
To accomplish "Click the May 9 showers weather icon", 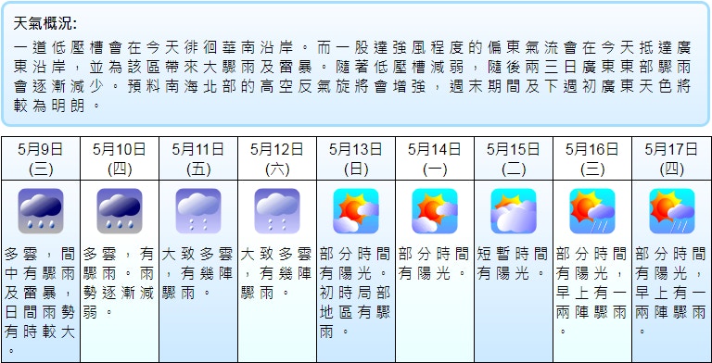I will click(41, 211).
